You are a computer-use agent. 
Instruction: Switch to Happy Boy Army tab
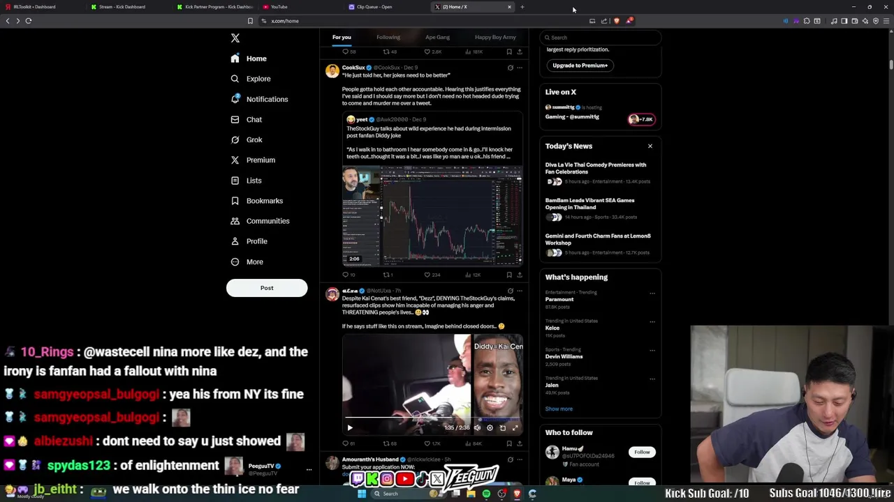pos(495,37)
